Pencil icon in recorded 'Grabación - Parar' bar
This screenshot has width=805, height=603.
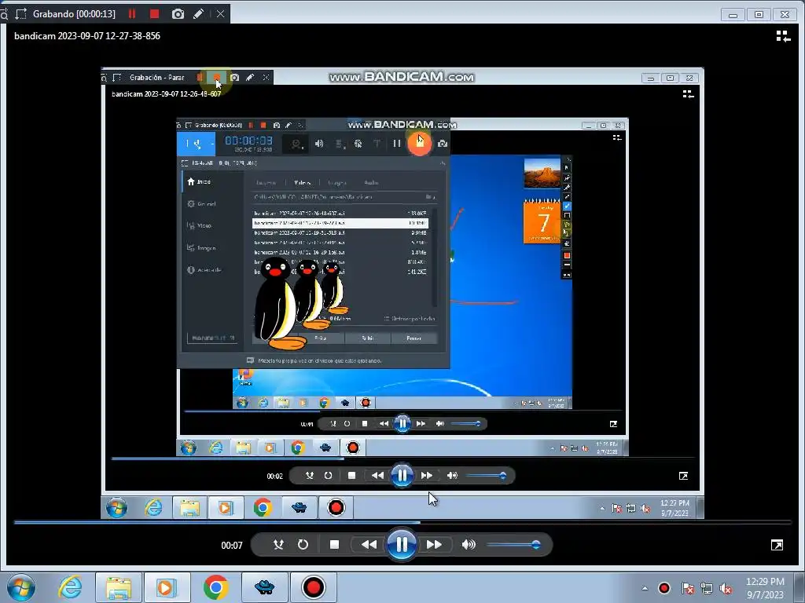point(250,78)
